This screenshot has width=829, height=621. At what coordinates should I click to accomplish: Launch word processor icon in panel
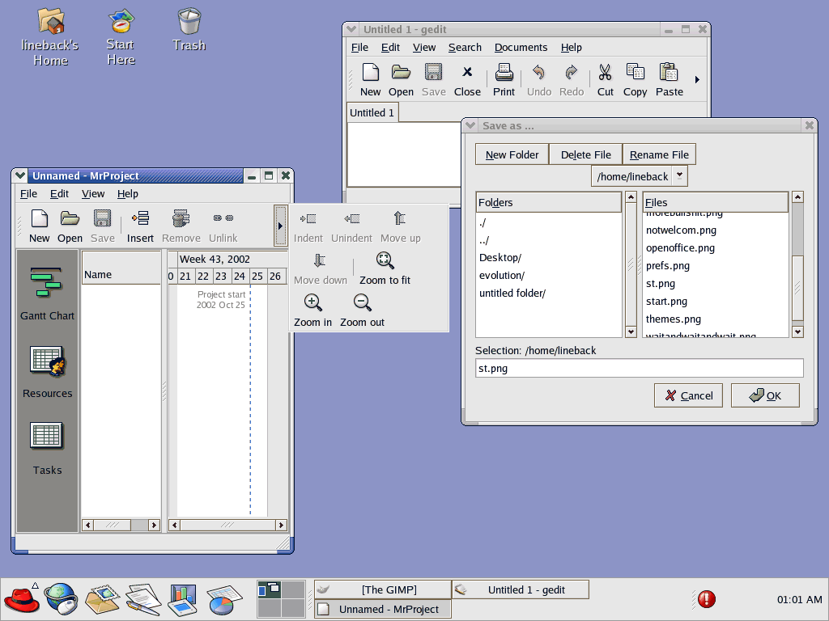tap(143, 599)
